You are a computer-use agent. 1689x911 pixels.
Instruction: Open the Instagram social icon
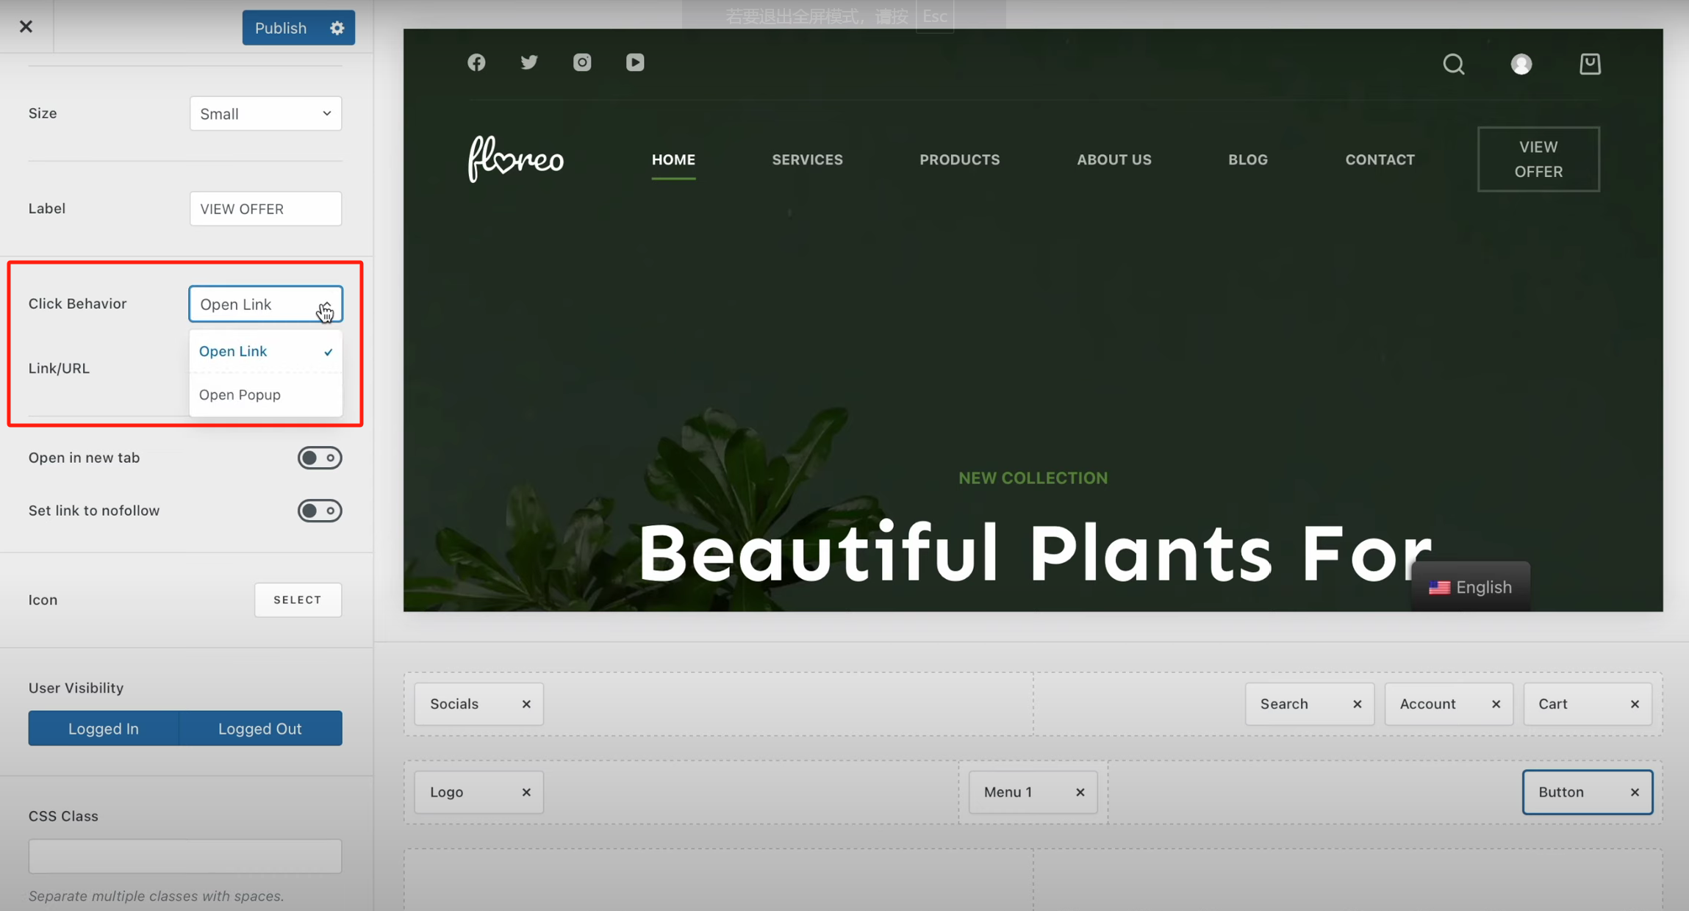[582, 62]
